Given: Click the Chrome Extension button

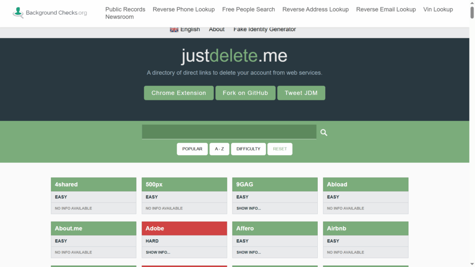Looking at the screenshot, I should coord(179,93).
